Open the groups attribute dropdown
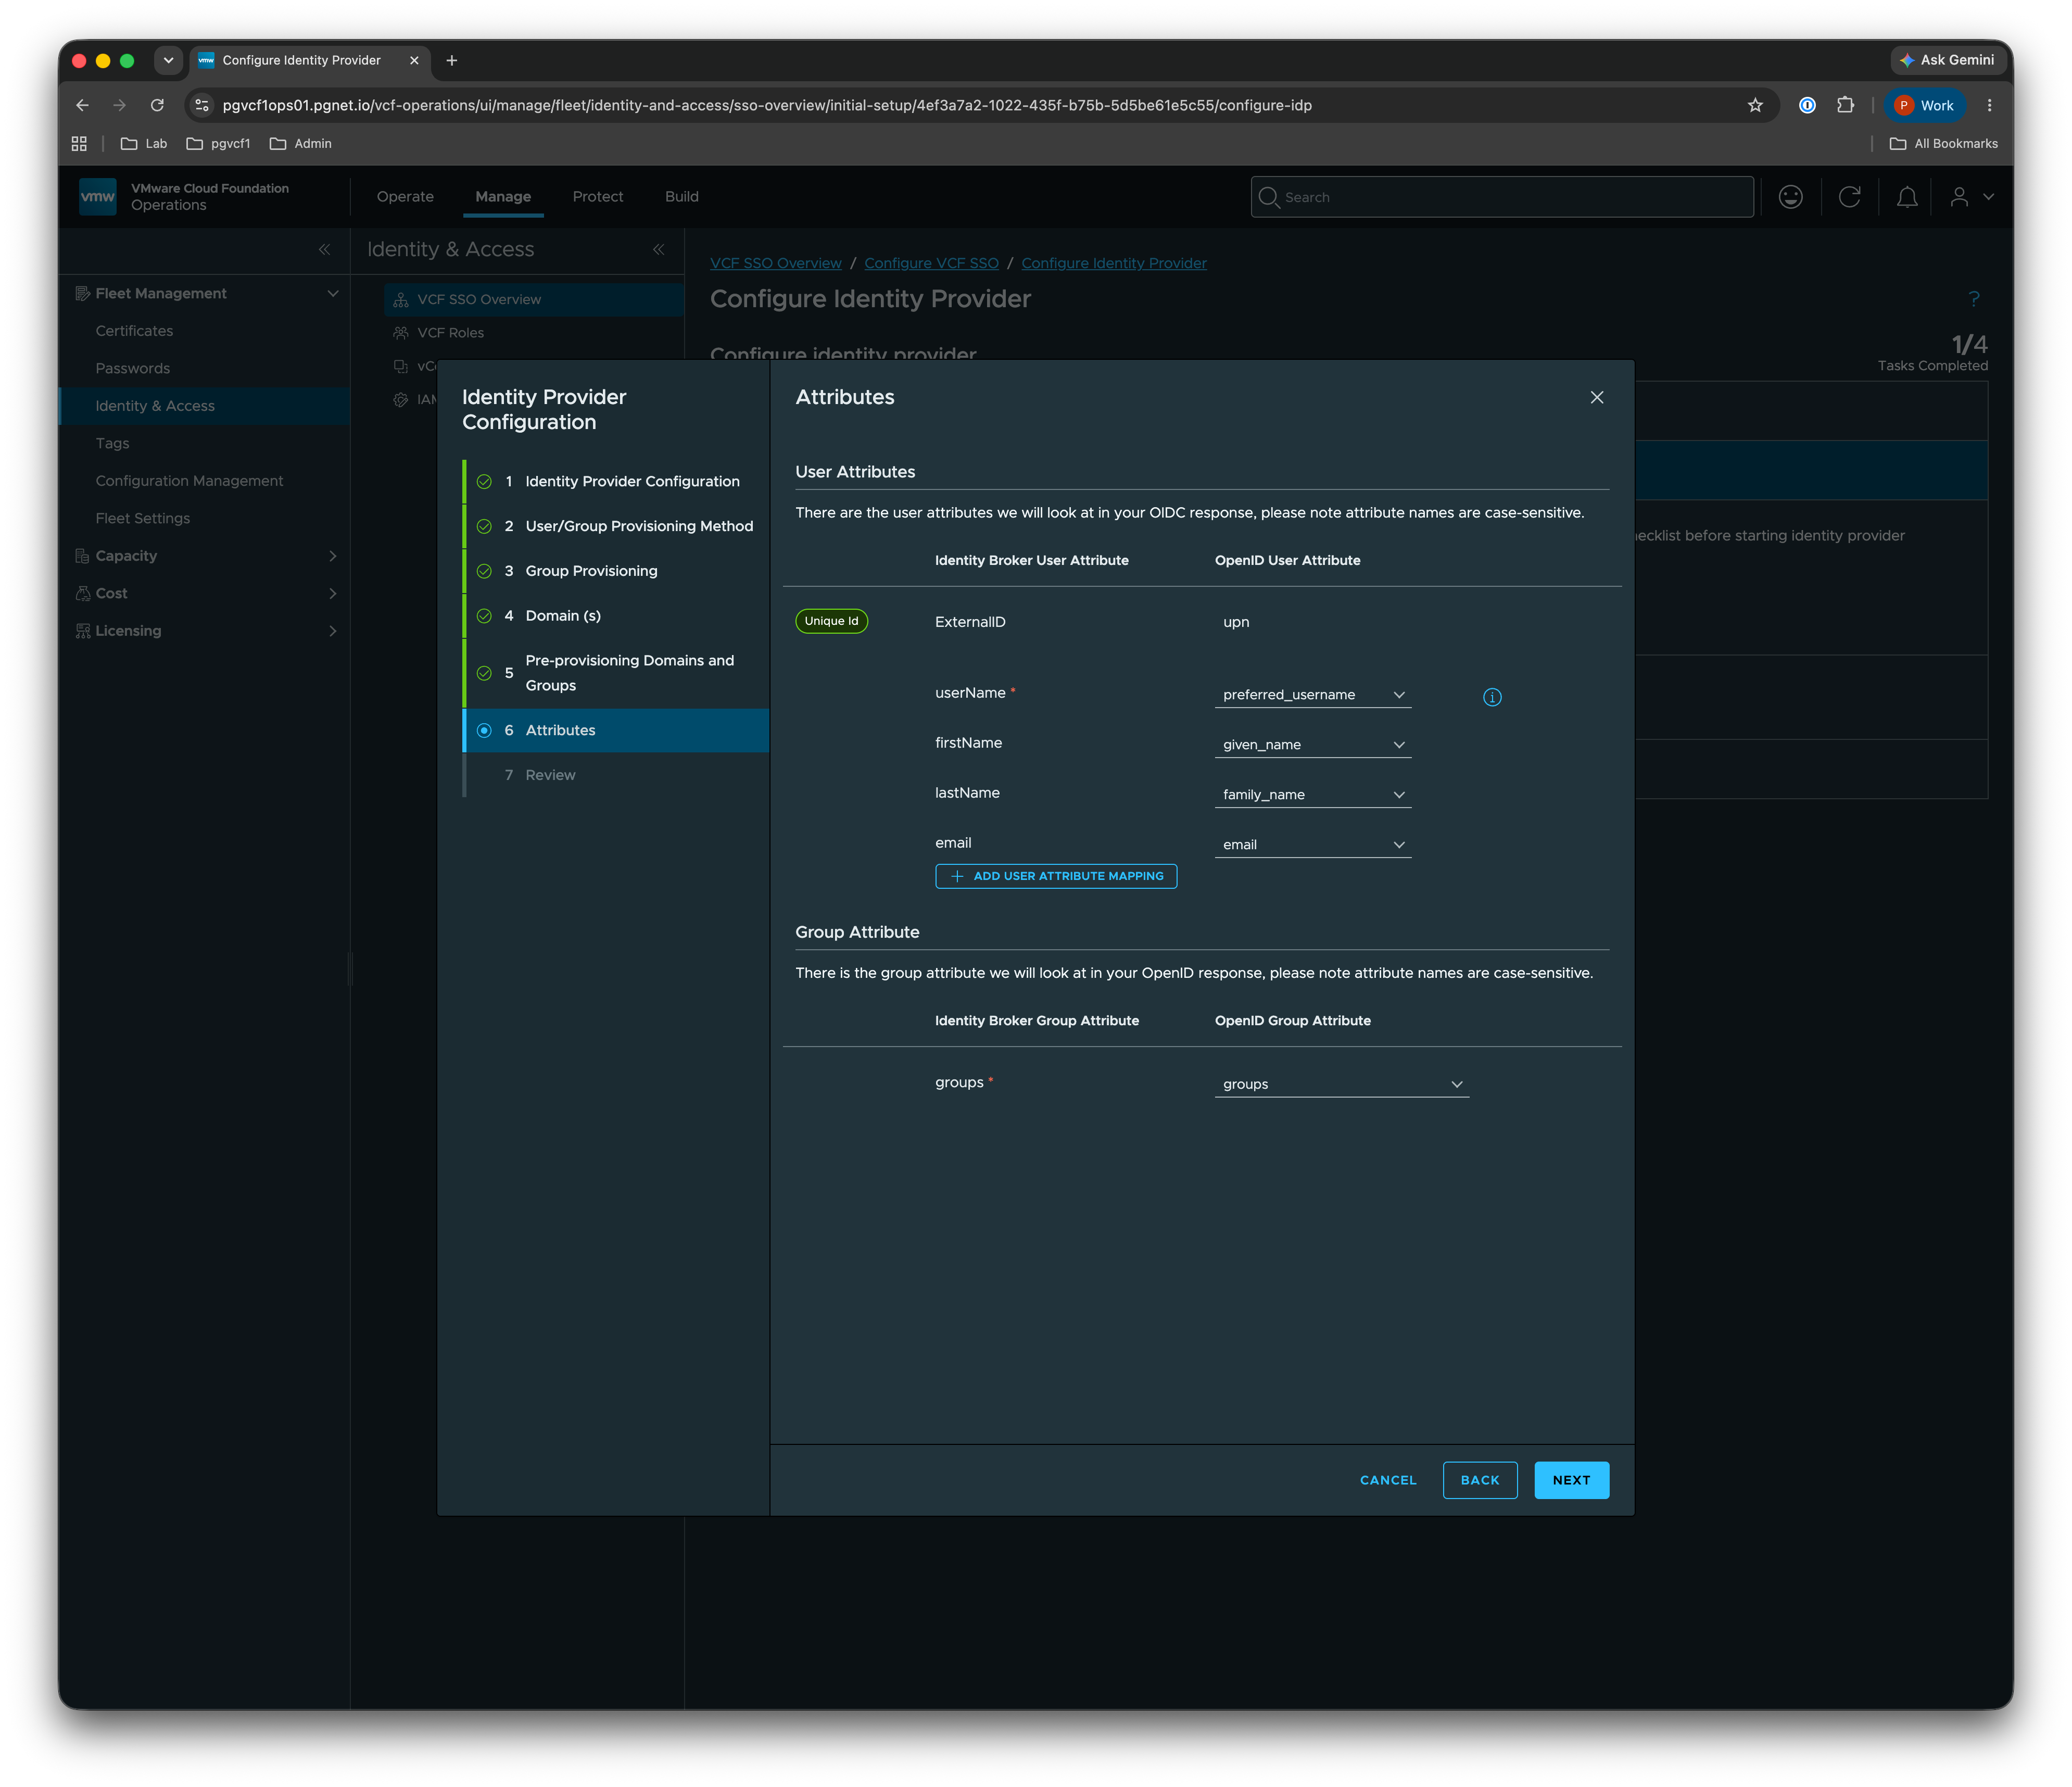Viewport: 2072px width, 1787px height. pyautogui.click(x=1341, y=1084)
